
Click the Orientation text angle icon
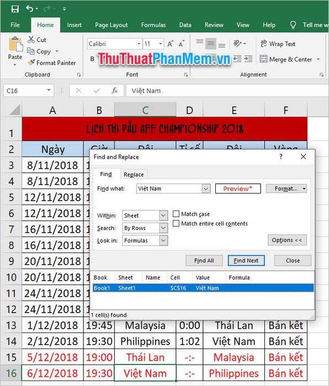click(x=237, y=44)
